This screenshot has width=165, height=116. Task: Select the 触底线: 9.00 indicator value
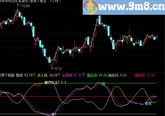pos(117,75)
